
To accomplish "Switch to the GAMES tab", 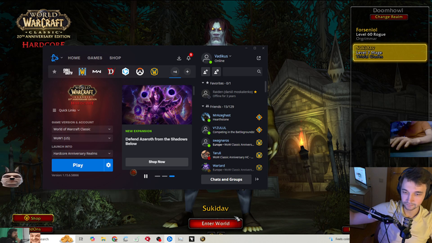I will click(x=94, y=58).
